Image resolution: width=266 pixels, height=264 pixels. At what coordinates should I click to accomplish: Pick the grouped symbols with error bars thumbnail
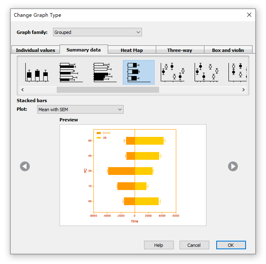(x=206, y=72)
